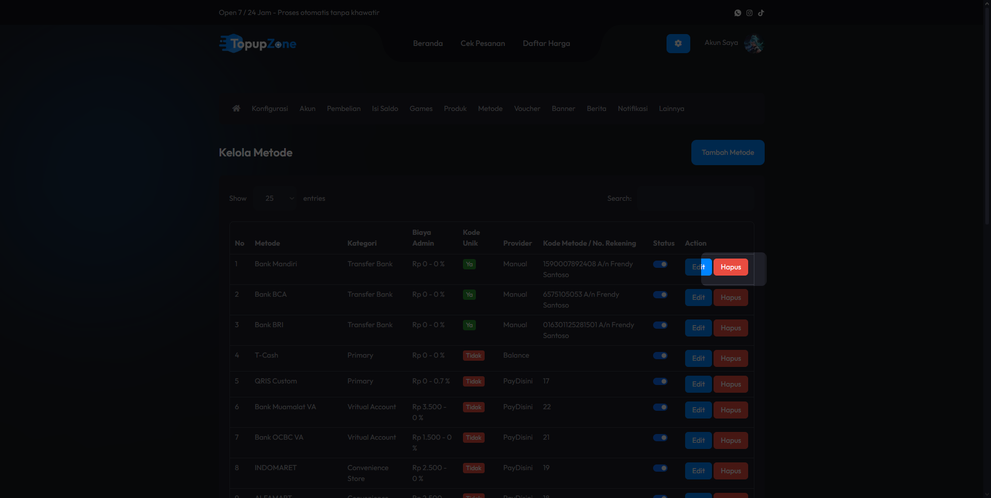The height and width of the screenshot is (498, 991).
Task: Open the blue gear settings button
Action: tap(678, 44)
